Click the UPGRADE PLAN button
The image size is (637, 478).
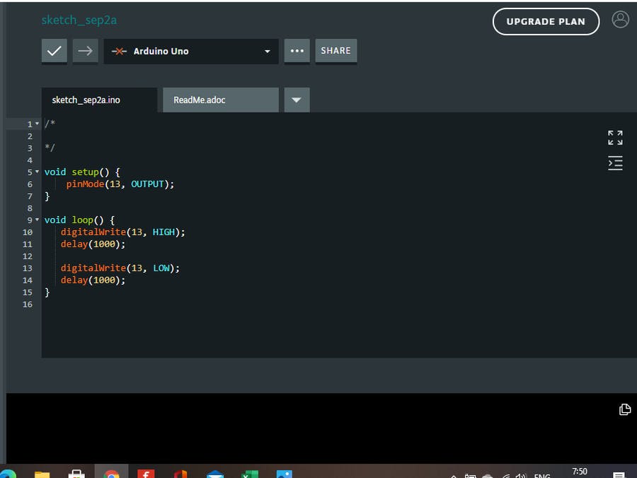(546, 21)
